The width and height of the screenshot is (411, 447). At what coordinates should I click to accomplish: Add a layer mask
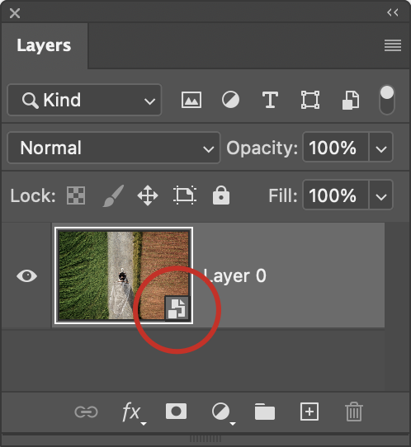pyautogui.click(x=176, y=412)
